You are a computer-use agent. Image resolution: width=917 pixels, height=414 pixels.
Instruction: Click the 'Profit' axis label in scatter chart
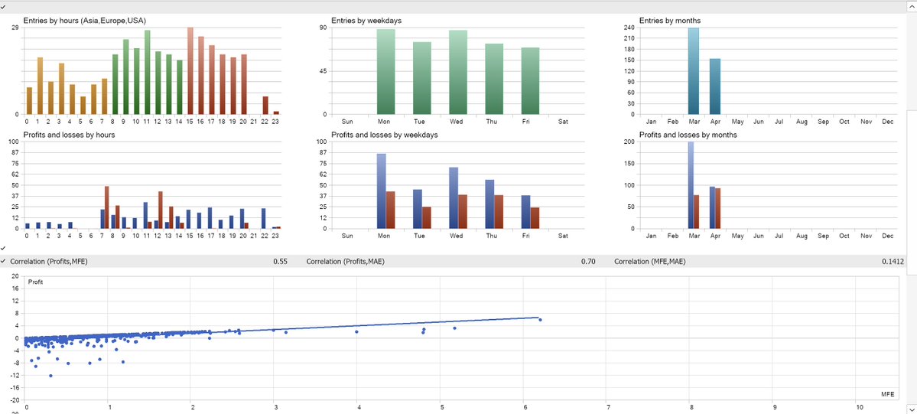point(36,282)
